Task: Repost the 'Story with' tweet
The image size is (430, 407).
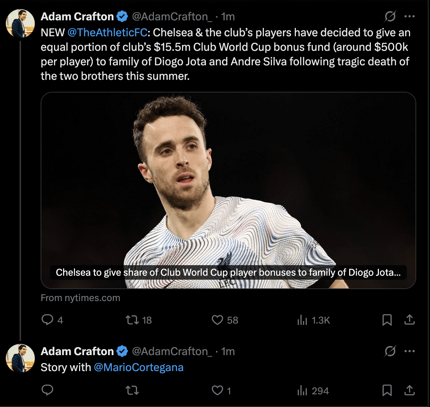Action: tap(132, 390)
